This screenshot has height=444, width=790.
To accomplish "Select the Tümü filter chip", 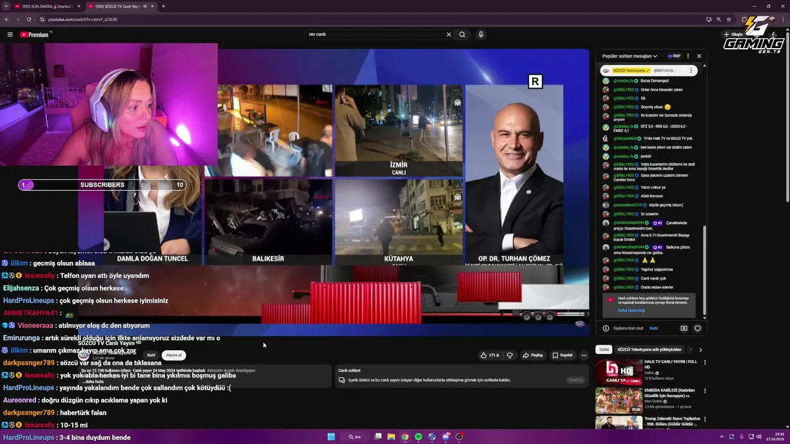I will [604, 350].
